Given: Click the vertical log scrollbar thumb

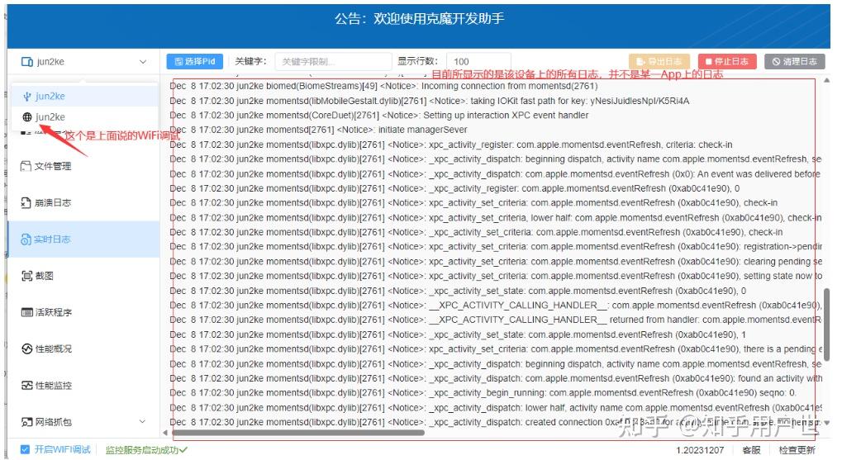Looking at the screenshot, I should 826,325.
